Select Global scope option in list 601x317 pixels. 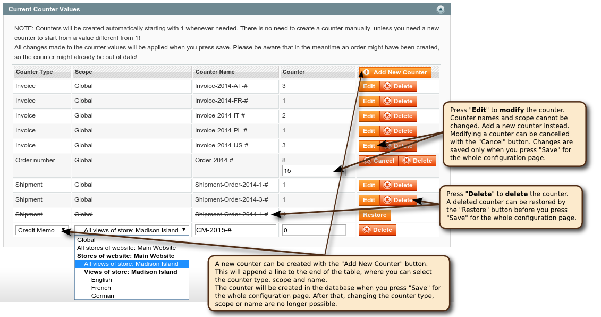[x=87, y=240]
